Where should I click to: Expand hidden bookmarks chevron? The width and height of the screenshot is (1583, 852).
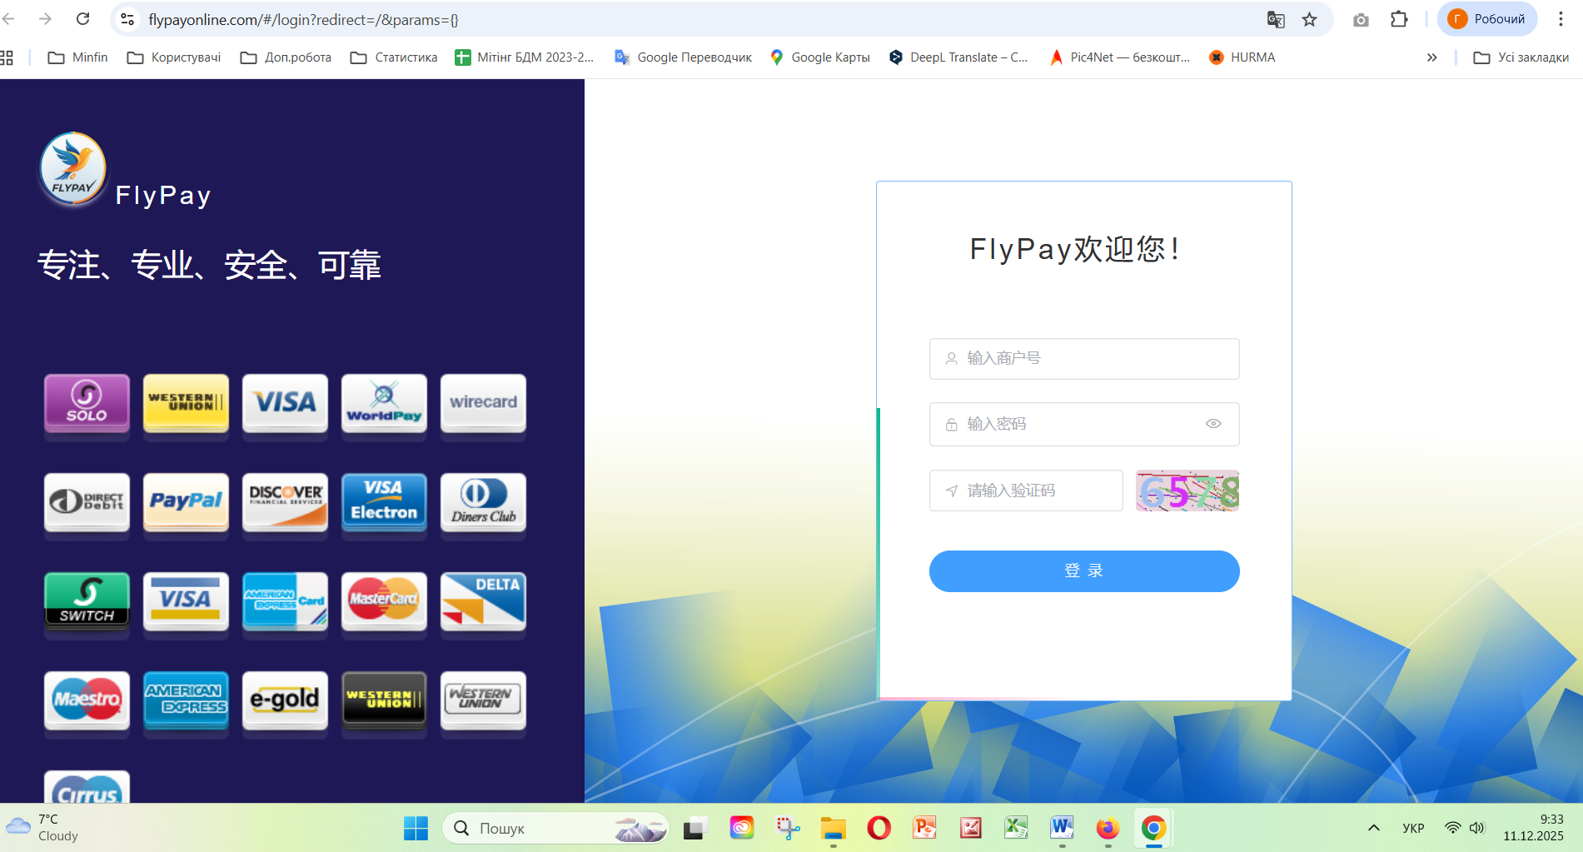[x=1432, y=57]
